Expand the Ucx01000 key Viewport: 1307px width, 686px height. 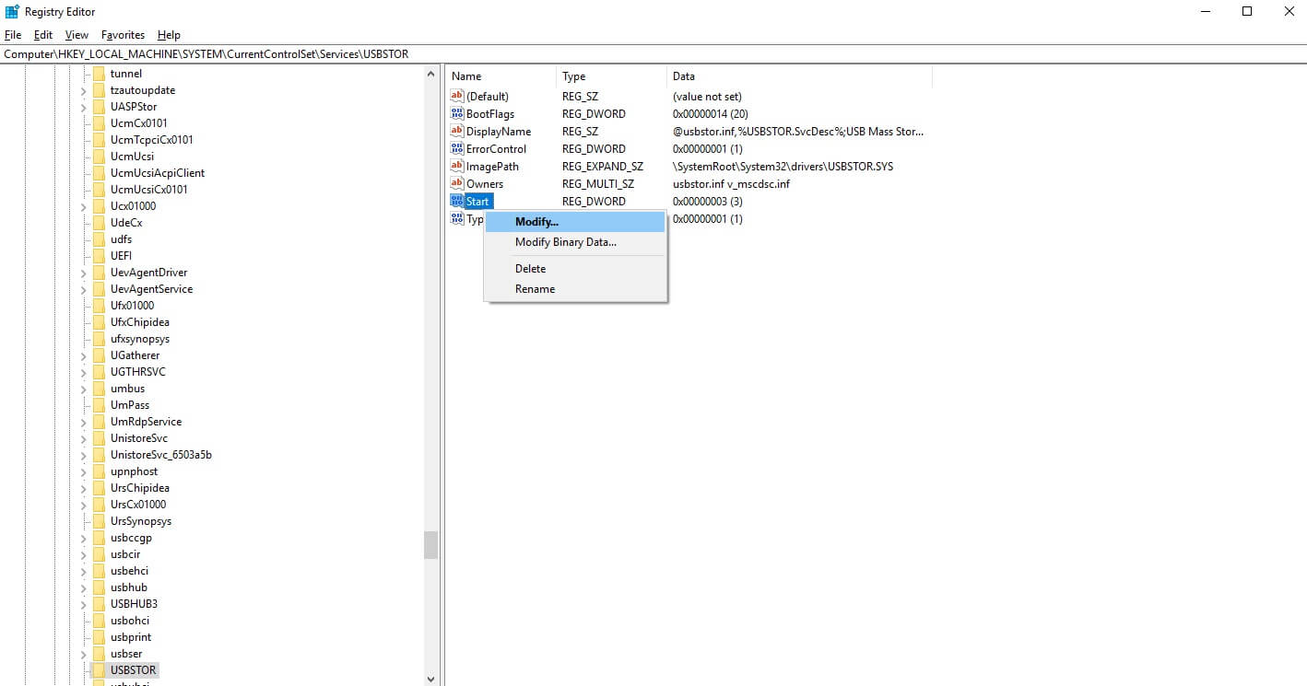point(83,205)
